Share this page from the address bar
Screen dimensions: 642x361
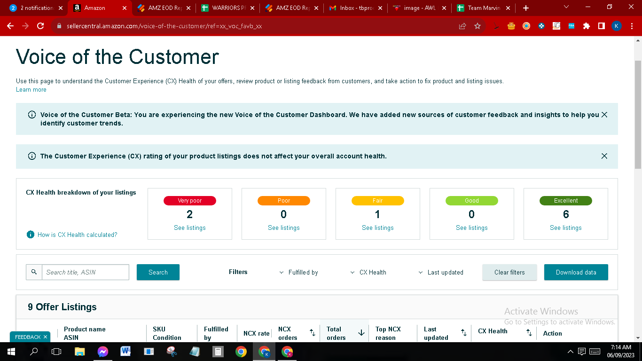coord(462,26)
